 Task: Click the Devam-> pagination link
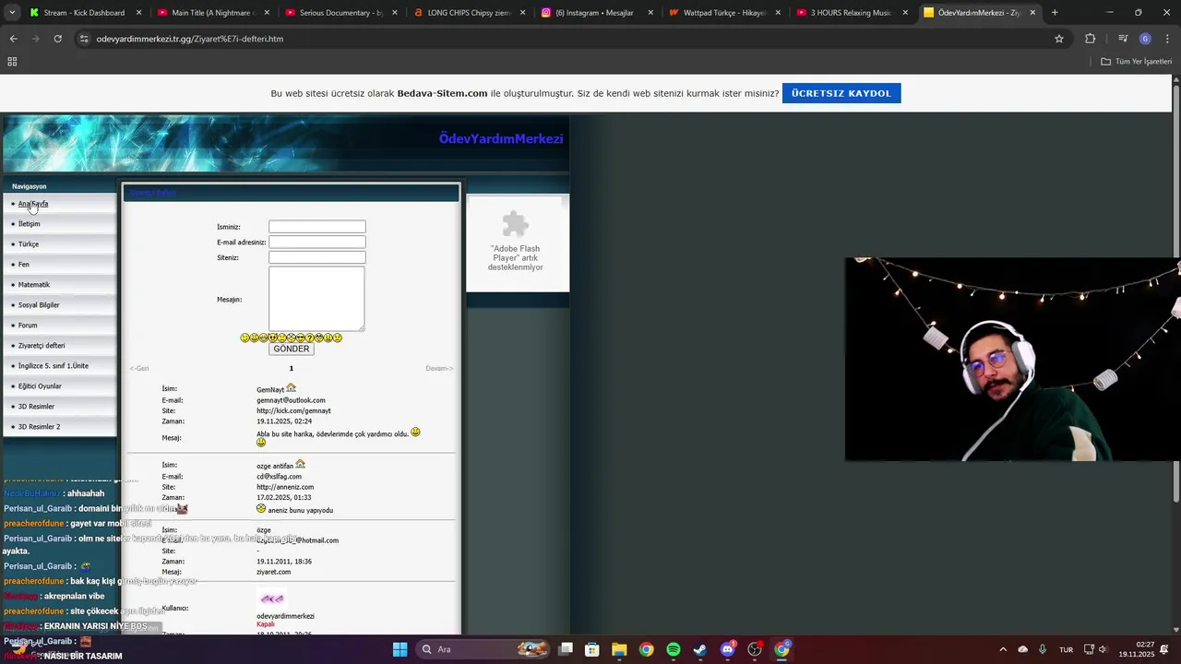pos(439,369)
